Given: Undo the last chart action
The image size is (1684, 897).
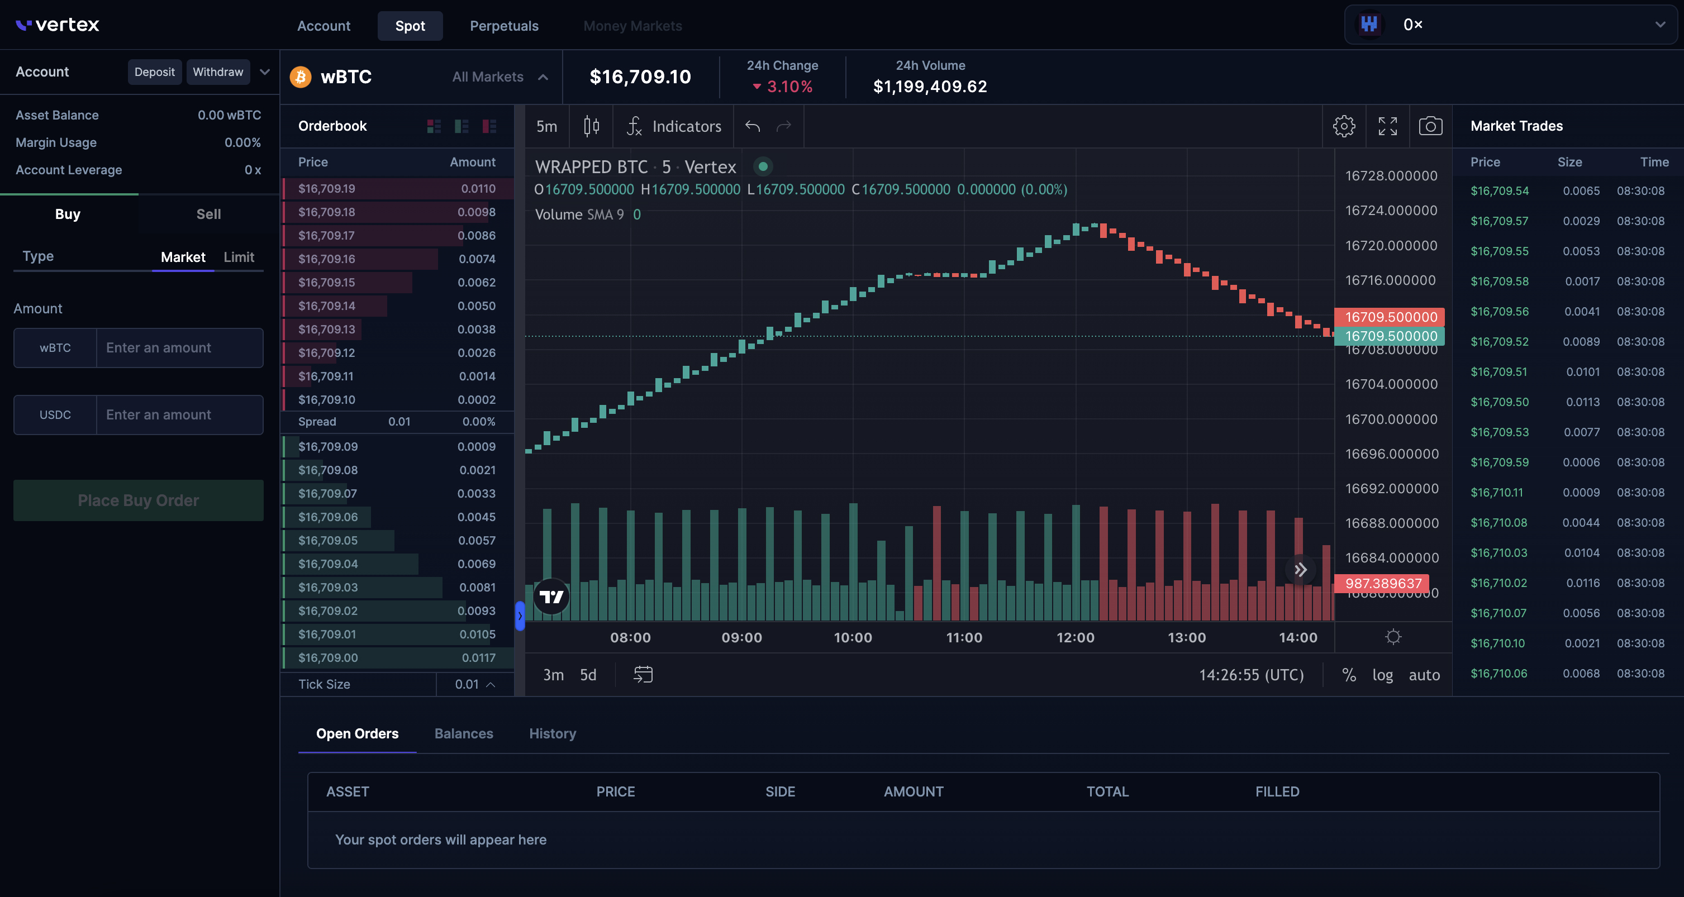Looking at the screenshot, I should (x=753, y=126).
